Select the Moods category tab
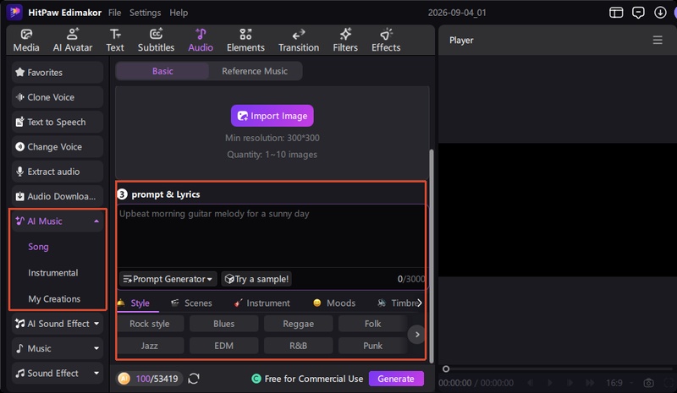This screenshot has width=677, height=393. pos(334,303)
